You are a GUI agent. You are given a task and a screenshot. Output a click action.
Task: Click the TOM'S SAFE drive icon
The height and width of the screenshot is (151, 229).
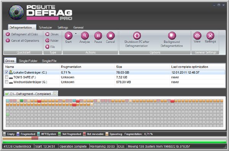click(11, 78)
